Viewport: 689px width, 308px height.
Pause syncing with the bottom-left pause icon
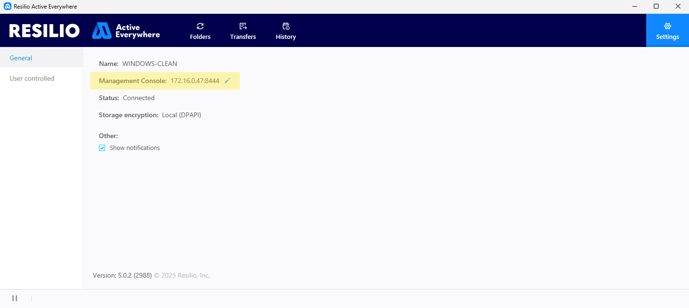tap(15, 298)
